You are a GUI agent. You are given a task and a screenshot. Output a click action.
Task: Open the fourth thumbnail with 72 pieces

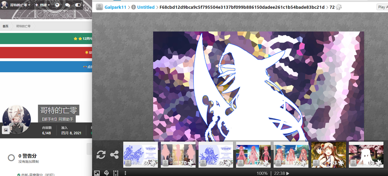[x=253, y=155]
